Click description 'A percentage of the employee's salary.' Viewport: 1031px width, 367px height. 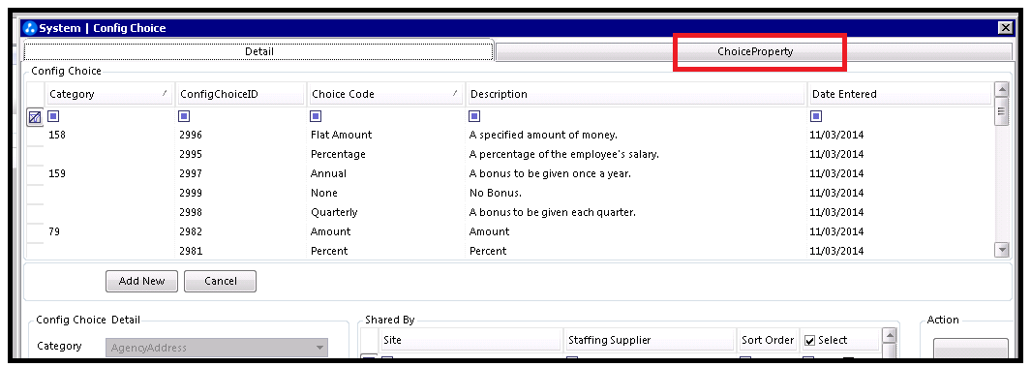tap(564, 154)
